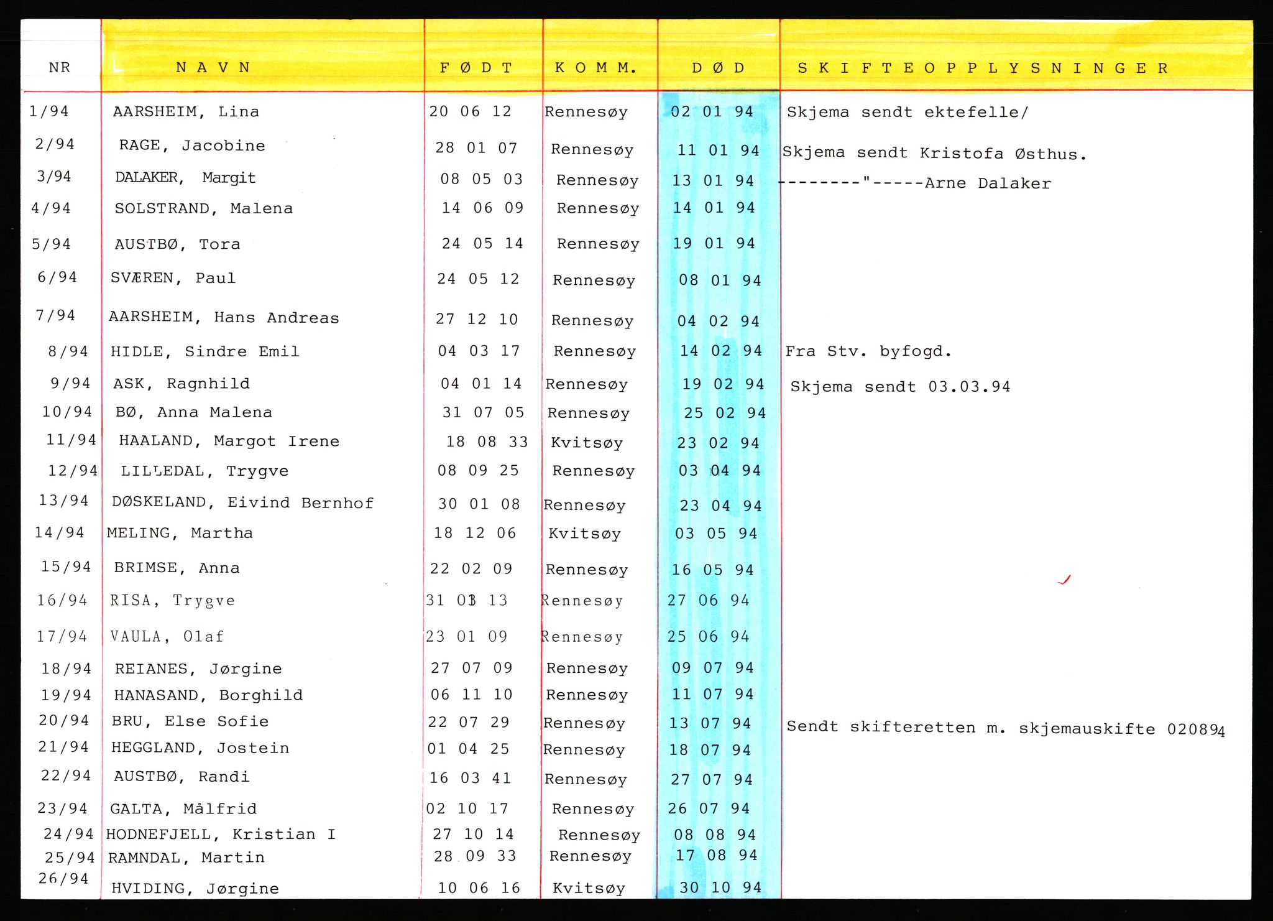Select the name HANASAND, Borghild
Screen dimensions: 1273x921
[x=208, y=695]
